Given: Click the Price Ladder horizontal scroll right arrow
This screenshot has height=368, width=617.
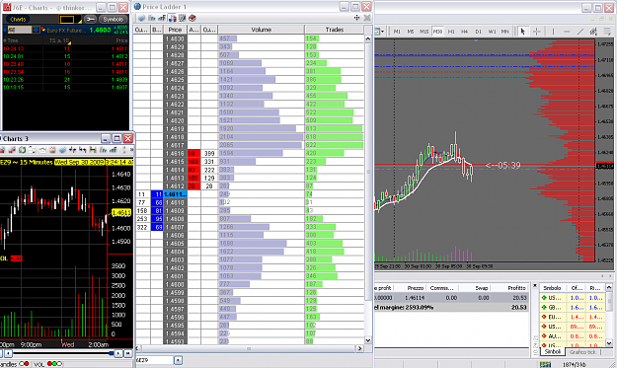Looking at the screenshot, I should coord(359,348).
